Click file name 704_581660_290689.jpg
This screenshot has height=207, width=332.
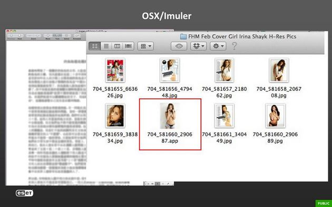click(275, 138)
